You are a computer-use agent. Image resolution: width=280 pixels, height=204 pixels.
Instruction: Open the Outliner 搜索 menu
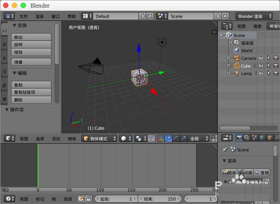pos(257,26)
